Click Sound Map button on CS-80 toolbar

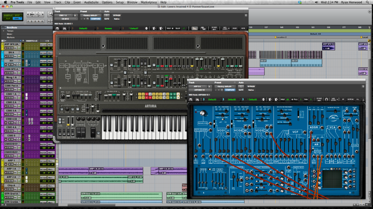pyautogui.click(x=214, y=28)
